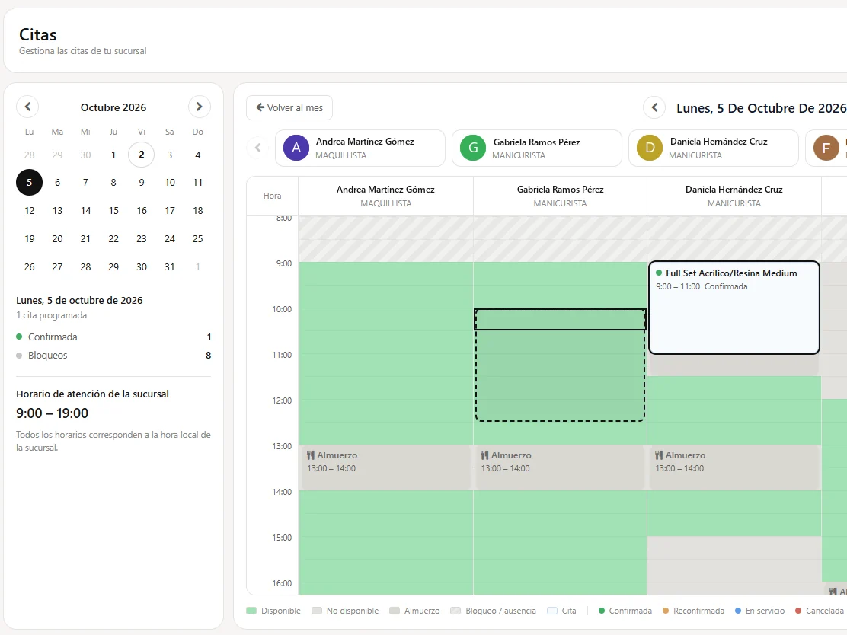Screen dimensions: 847x635
Task: Open Full Set Acrilico/Resina Medium appointment
Action: click(x=734, y=308)
